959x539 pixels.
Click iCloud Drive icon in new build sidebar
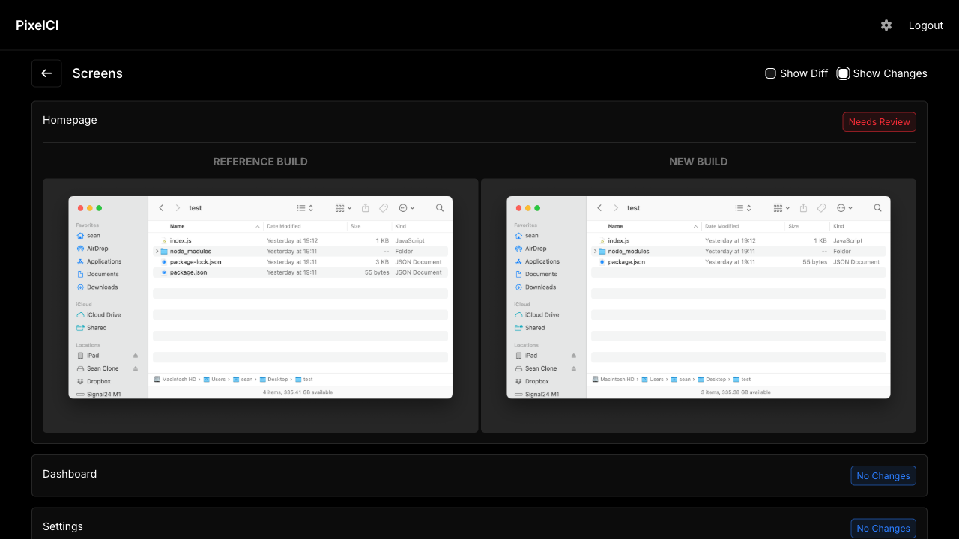click(519, 315)
